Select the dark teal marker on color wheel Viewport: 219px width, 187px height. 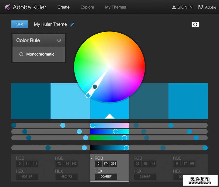tap(95, 87)
